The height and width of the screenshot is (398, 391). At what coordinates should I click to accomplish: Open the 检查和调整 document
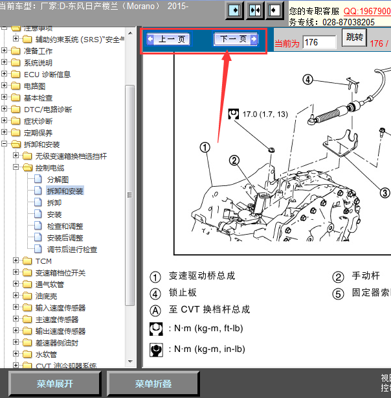tap(65, 226)
